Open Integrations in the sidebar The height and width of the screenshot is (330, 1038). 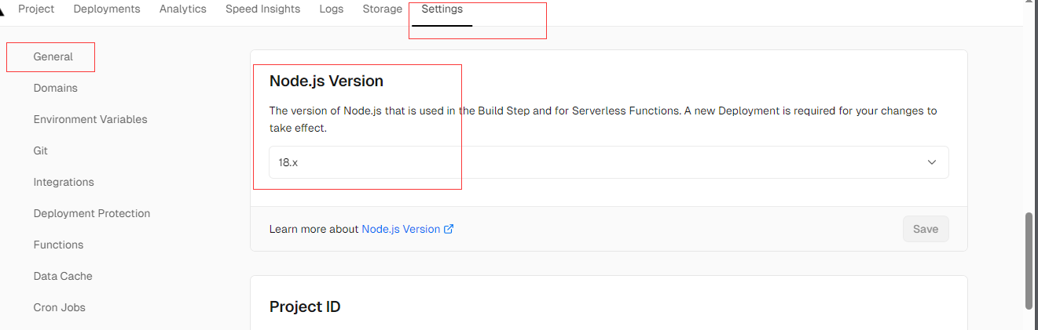[x=64, y=182]
